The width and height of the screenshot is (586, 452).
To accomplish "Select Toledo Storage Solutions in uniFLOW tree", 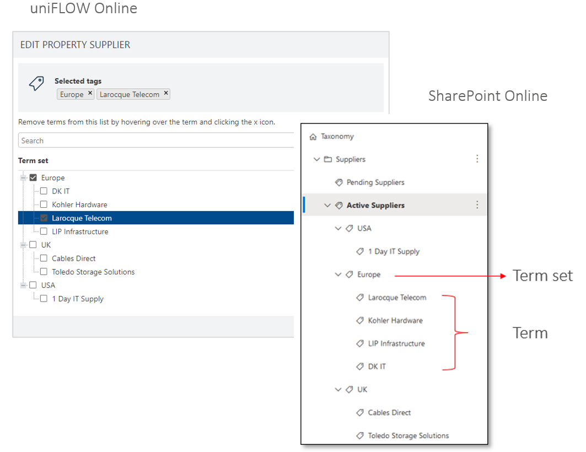I will 93,272.
